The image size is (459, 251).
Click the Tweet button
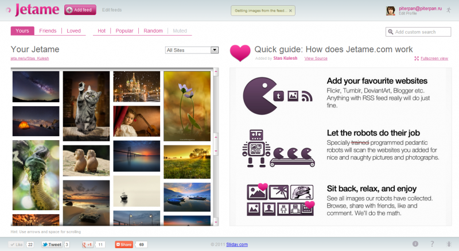point(52,244)
